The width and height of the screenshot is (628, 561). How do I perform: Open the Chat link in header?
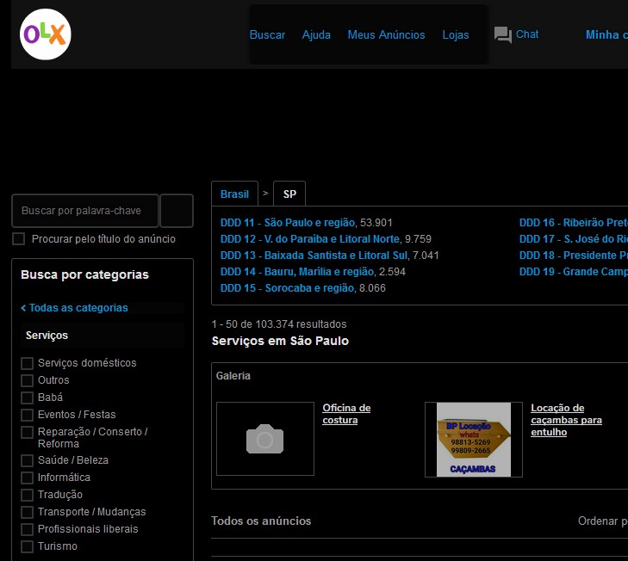coord(527,34)
